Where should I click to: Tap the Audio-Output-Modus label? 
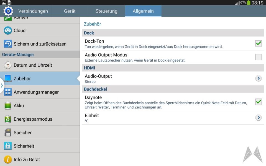pyautogui.click(x=106, y=55)
